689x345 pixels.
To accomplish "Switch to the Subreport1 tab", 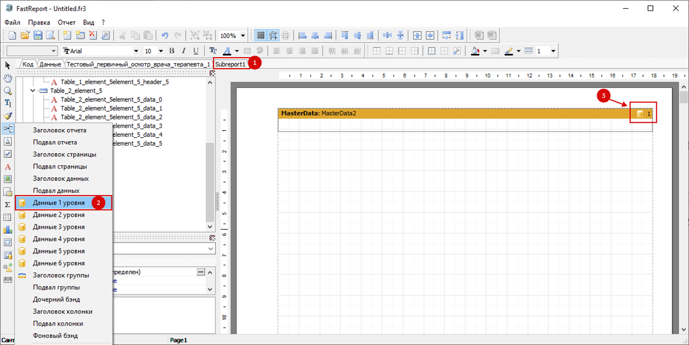I will click(x=230, y=64).
